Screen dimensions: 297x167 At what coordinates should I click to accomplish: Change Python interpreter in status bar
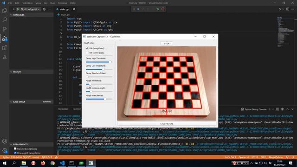tap(21, 157)
